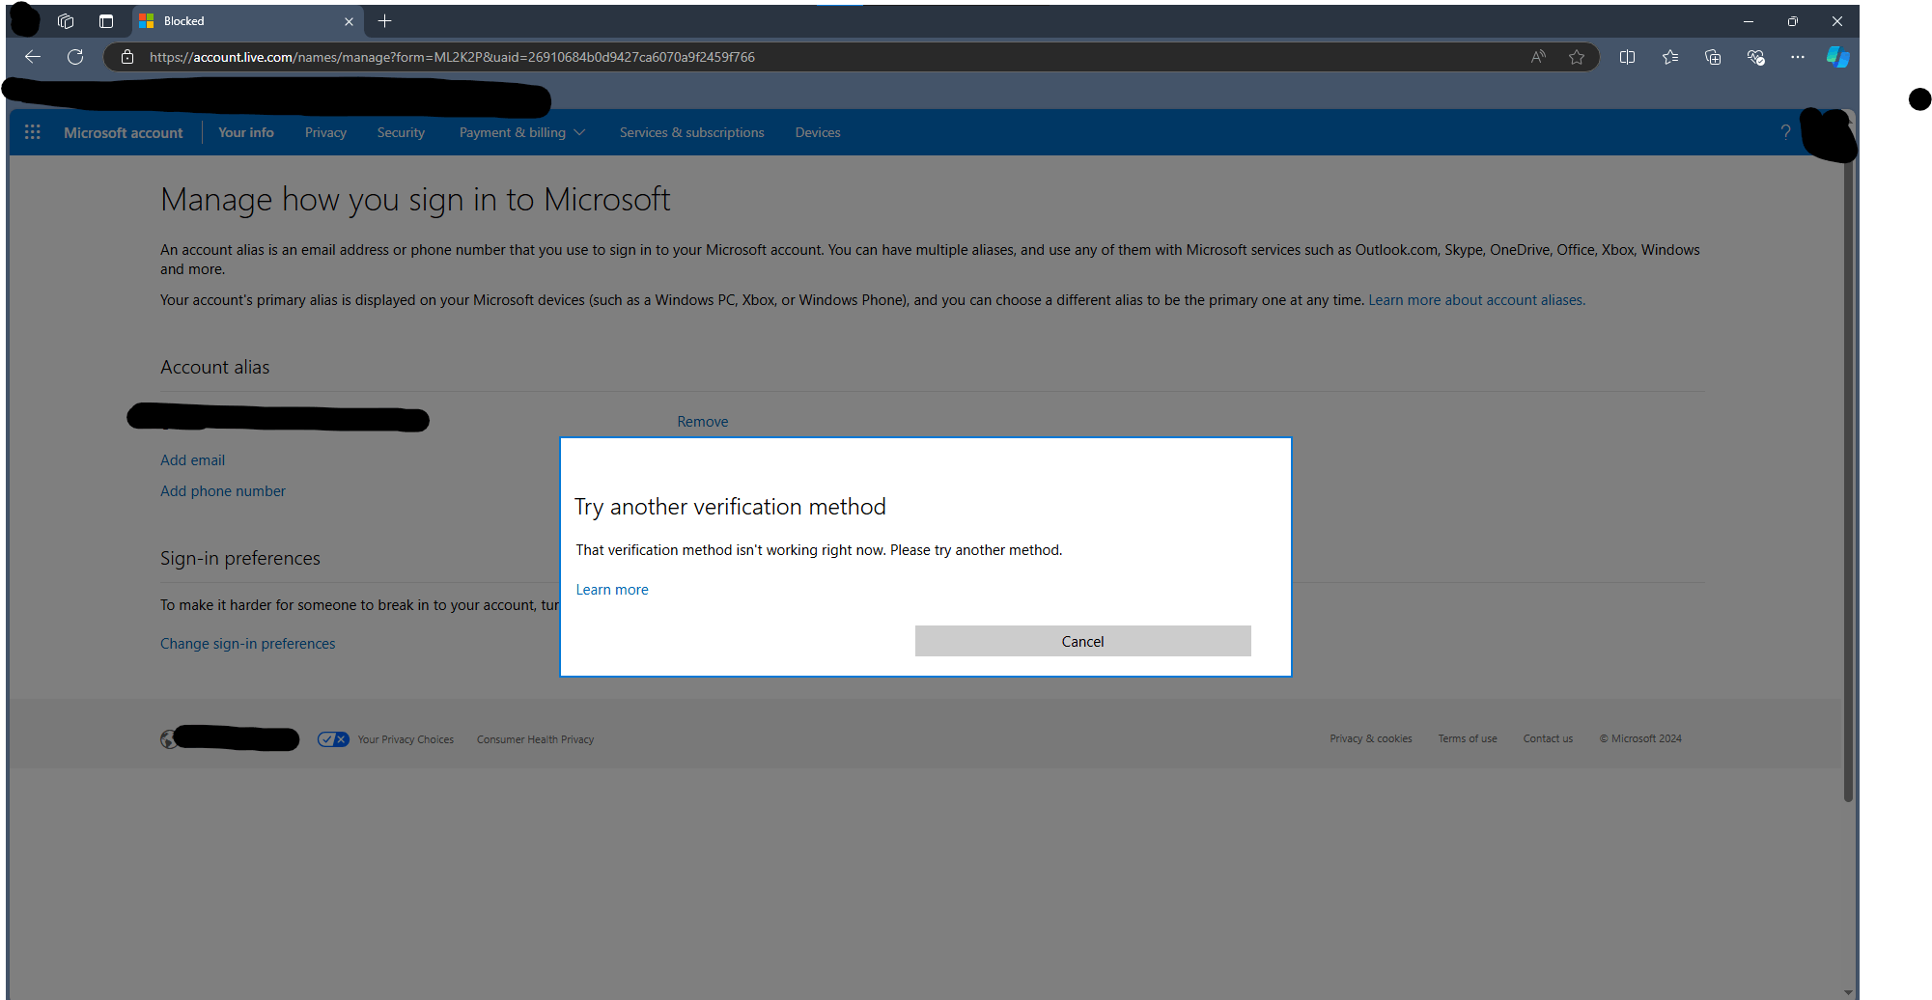Open Contact us footer link
The image size is (1932, 1000).
click(1548, 738)
